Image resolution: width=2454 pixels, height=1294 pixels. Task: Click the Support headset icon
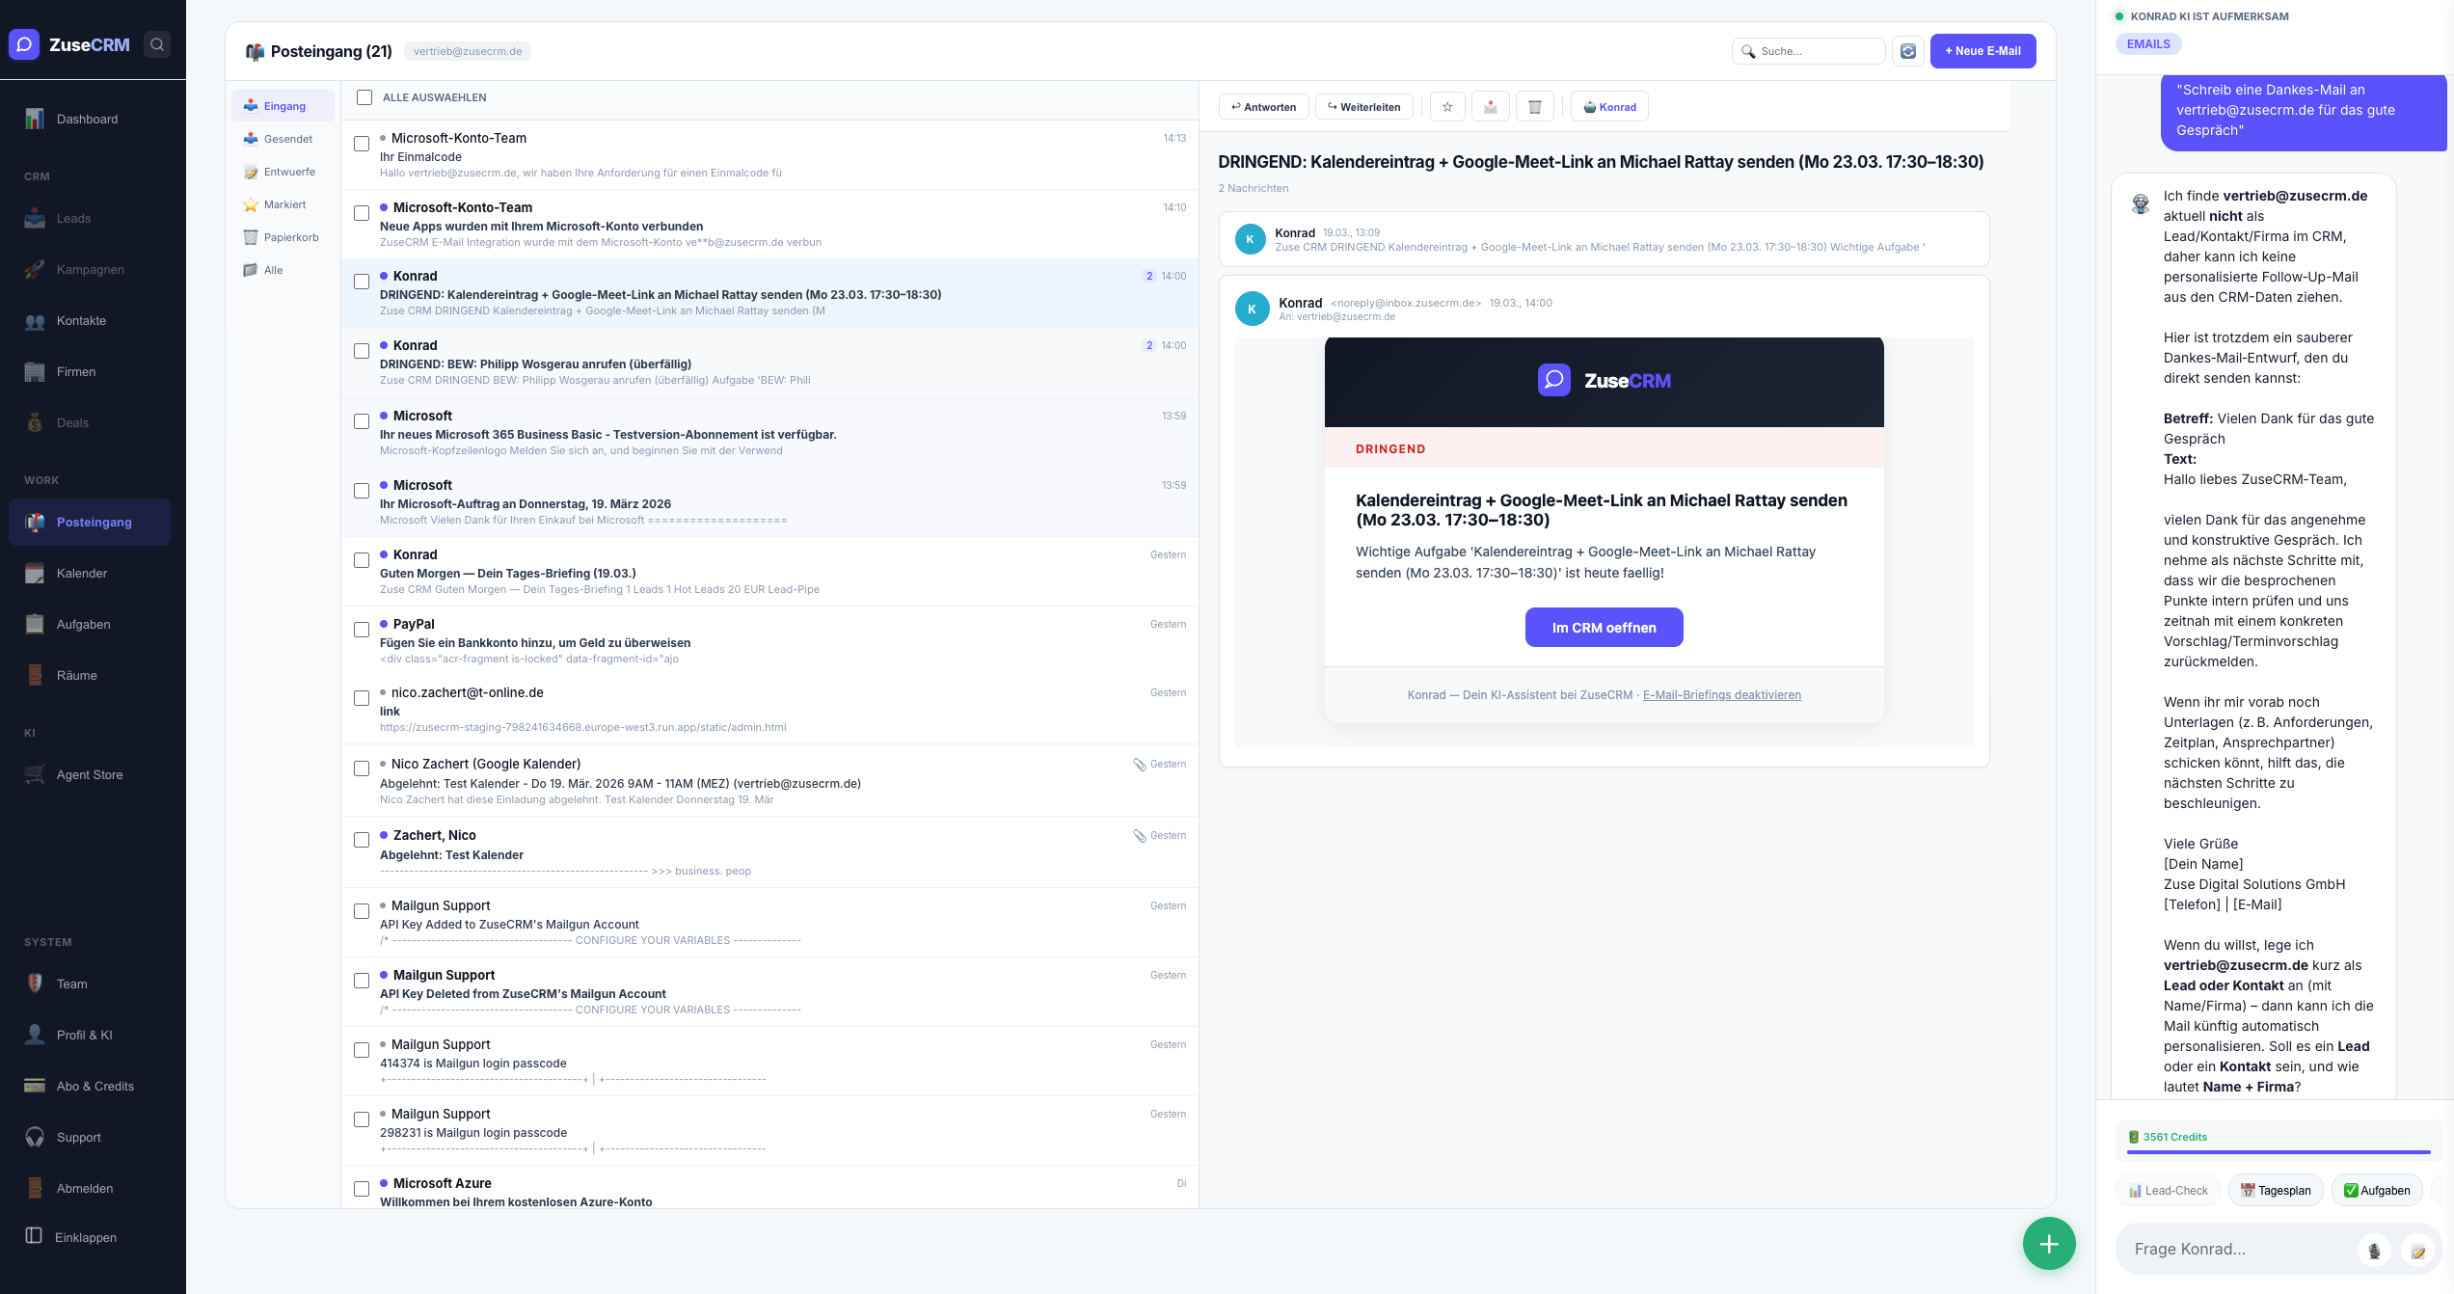coord(35,1137)
